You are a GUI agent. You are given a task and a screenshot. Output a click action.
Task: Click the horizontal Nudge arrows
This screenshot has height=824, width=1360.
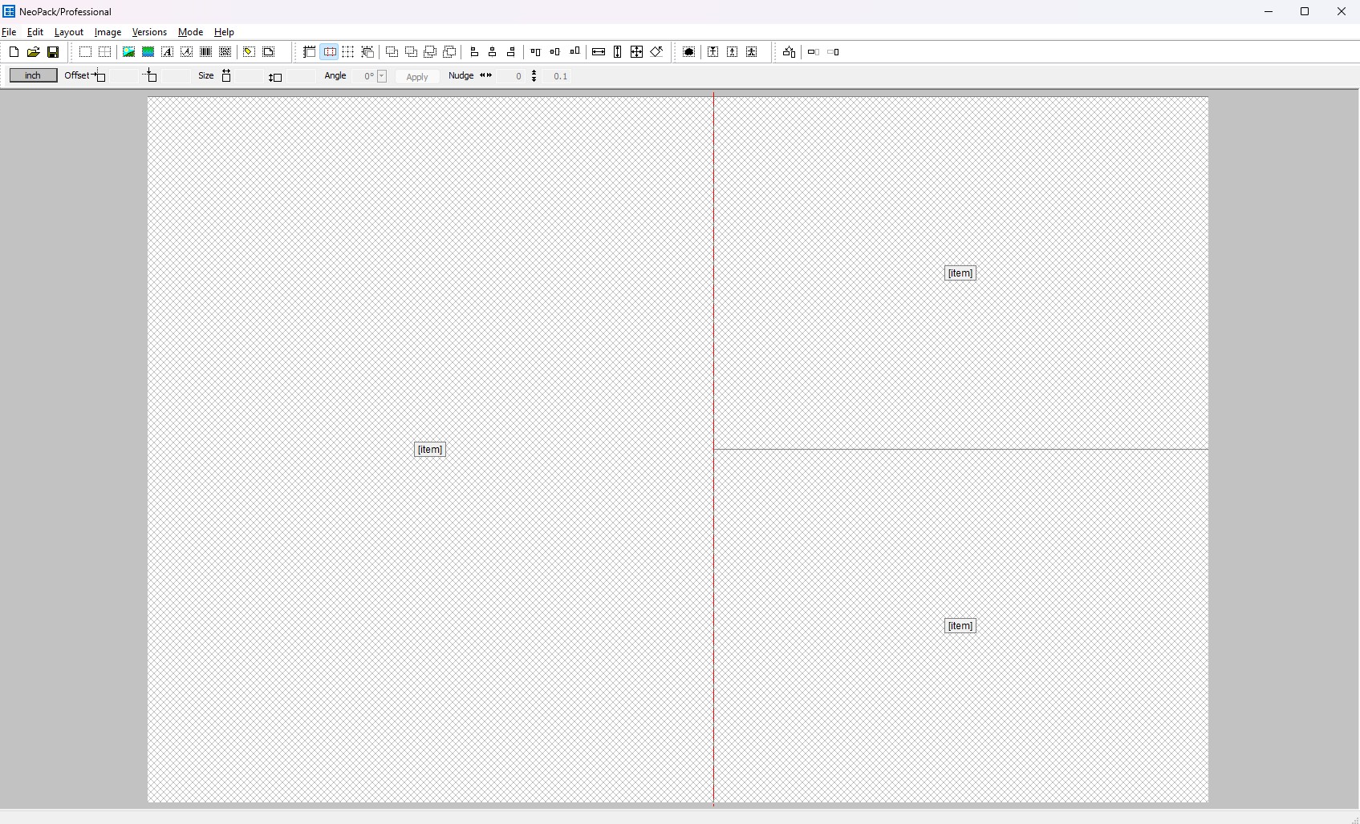pos(485,75)
